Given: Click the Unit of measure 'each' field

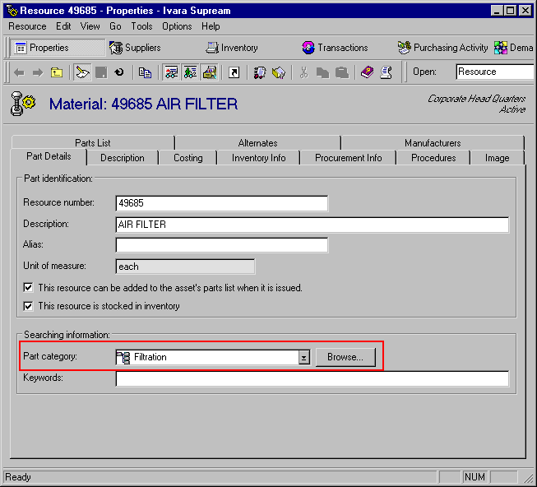Looking at the screenshot, I should [185, 267].
